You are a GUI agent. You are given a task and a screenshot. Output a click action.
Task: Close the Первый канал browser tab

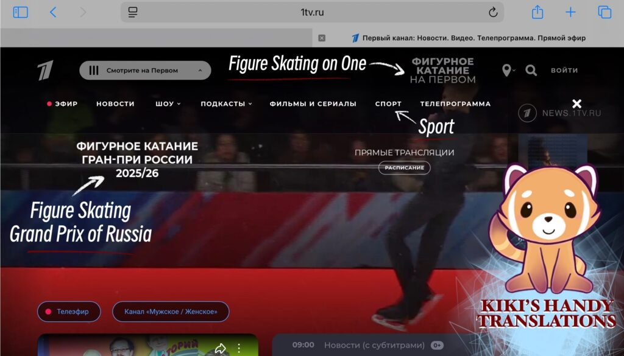click(322, 38)
